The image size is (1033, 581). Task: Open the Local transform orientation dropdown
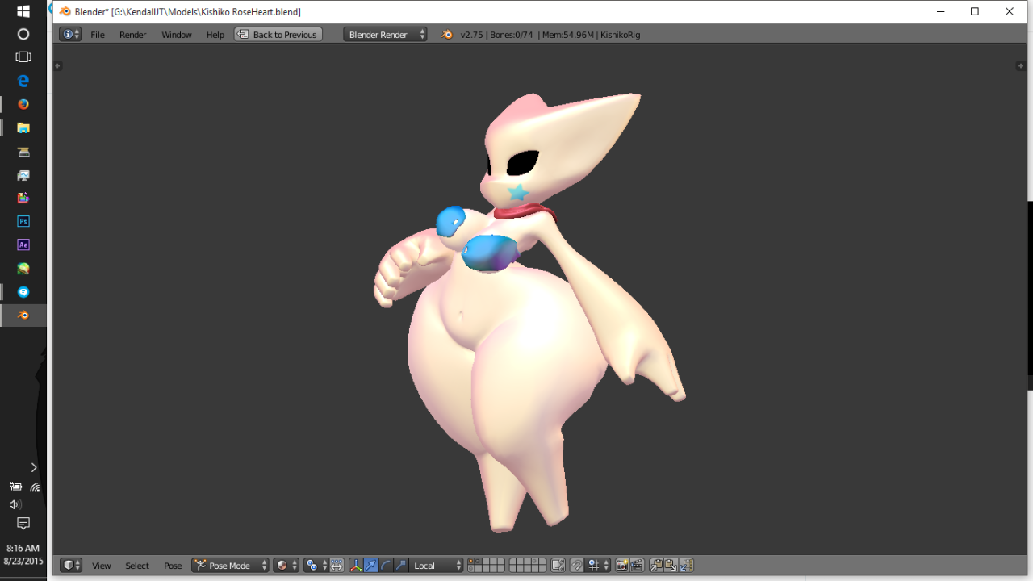pyautogui.click(x=437, y=566)
